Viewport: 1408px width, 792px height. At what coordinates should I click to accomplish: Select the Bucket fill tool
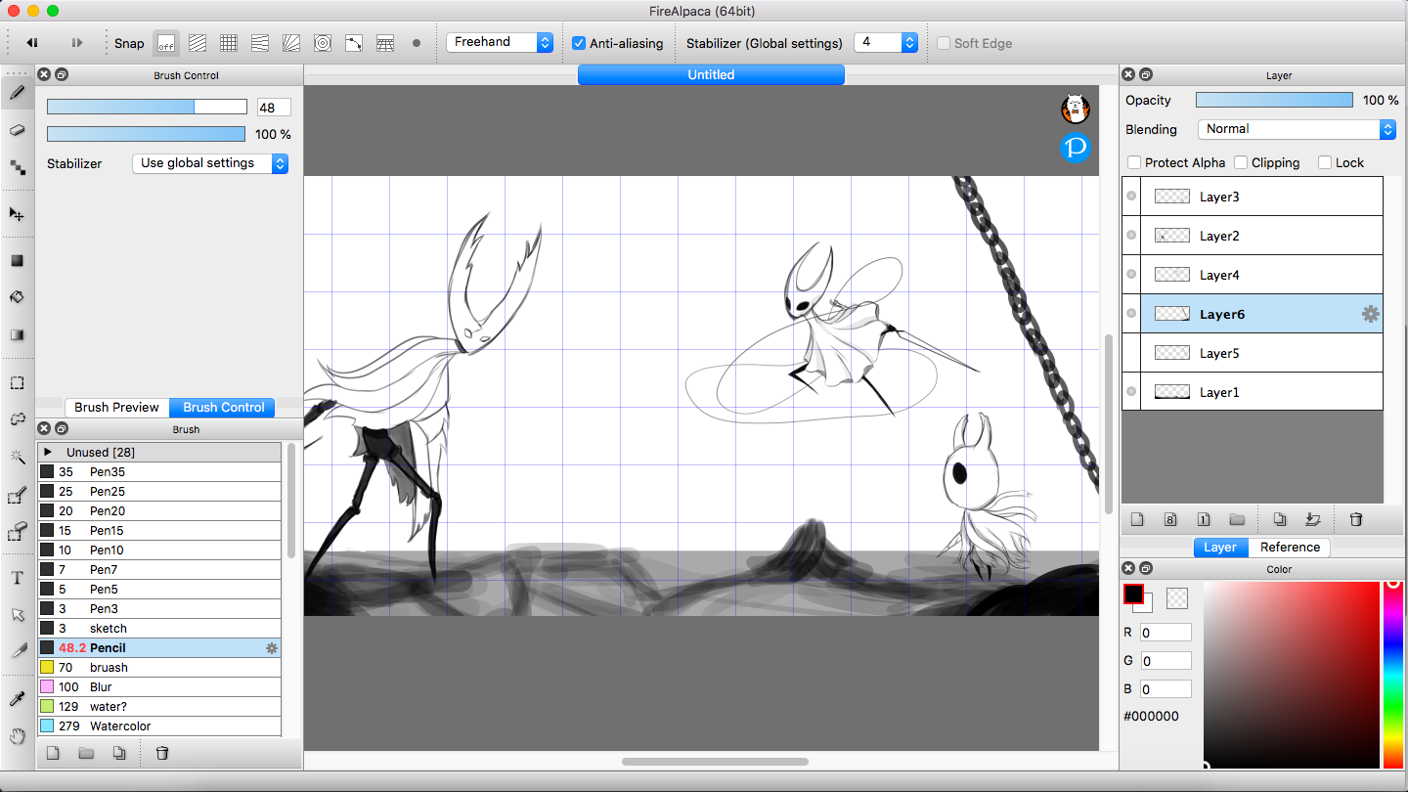(17, 298)
